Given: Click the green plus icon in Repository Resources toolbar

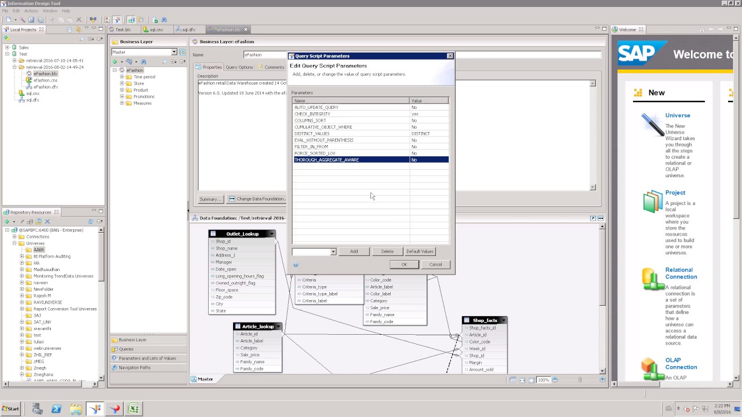Looking at the screenshot, I should (7, 221).
